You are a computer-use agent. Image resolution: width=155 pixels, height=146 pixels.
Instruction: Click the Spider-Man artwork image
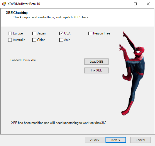pyautogui.click(x=132, y=73)
